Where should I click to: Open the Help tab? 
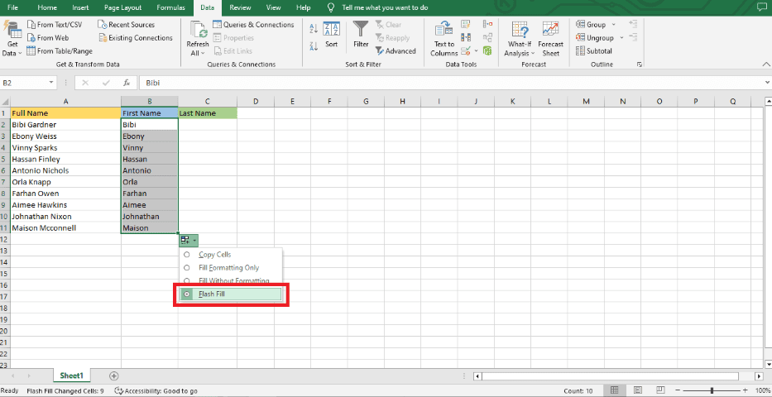click(x=304, y=8)
